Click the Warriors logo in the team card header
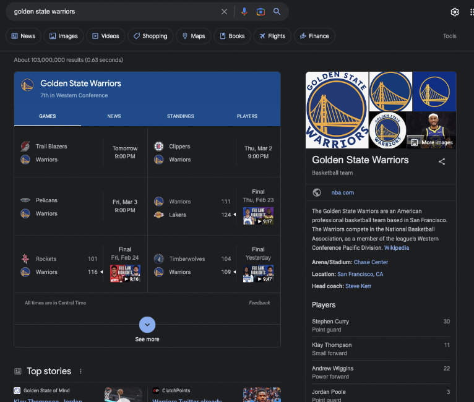474x402 pixels. click(x=27, y=85)
